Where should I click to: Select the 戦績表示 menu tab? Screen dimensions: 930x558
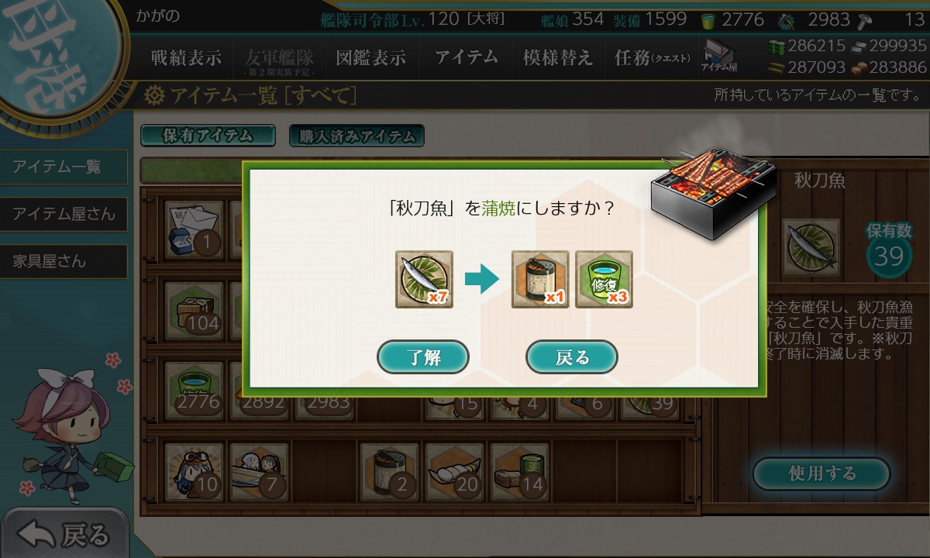click(186, 57)
